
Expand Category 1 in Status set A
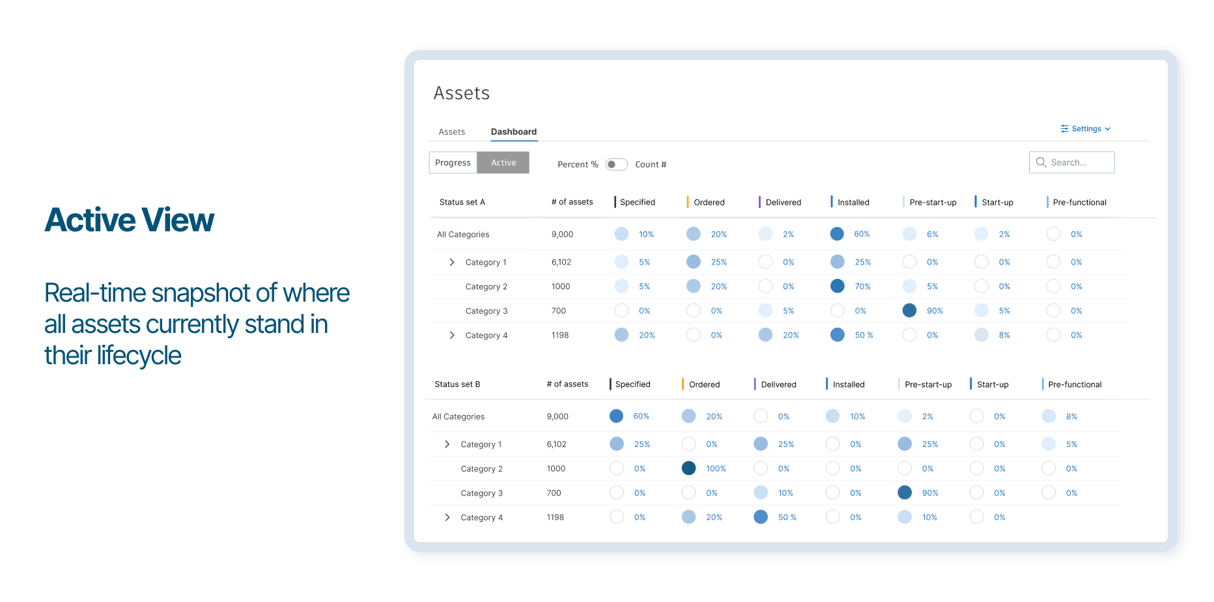tap(451, 262)
